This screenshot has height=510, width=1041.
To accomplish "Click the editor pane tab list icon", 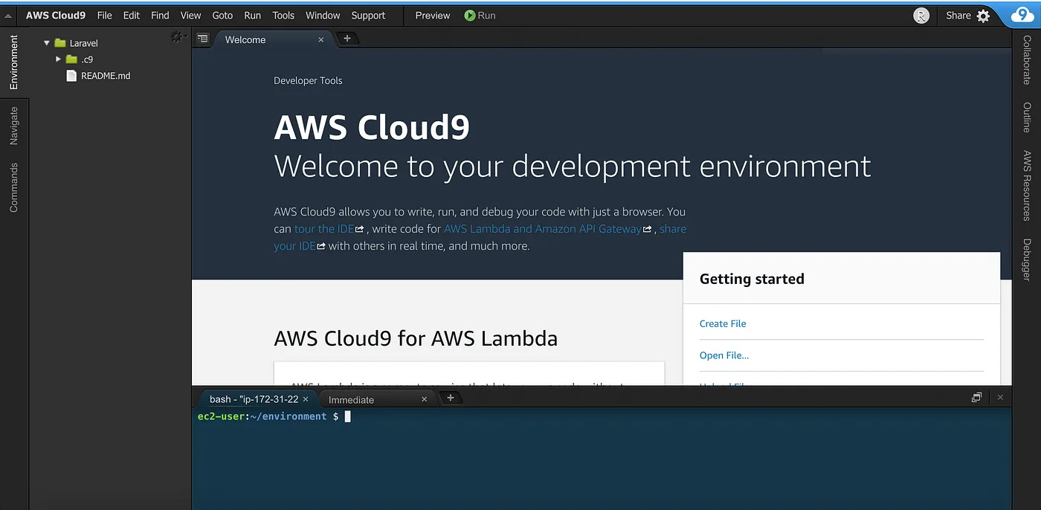I will (203, 39).
